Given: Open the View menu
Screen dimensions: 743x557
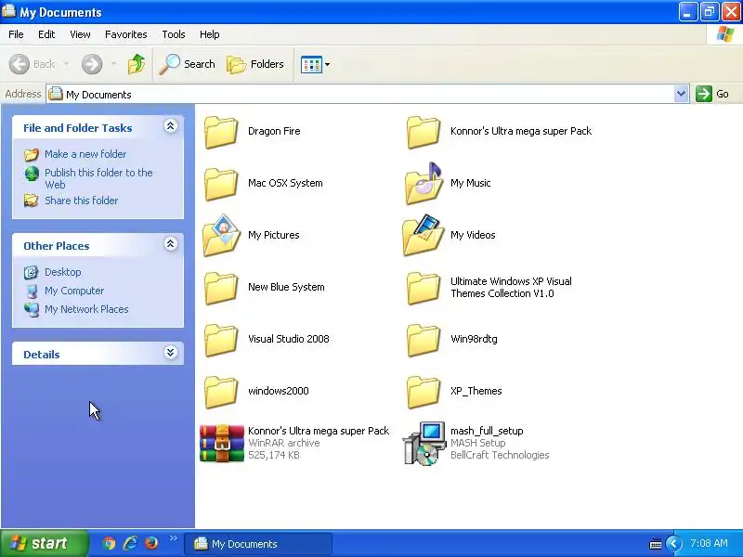Looking at the screenshot, I should click(x=80, y=34).
